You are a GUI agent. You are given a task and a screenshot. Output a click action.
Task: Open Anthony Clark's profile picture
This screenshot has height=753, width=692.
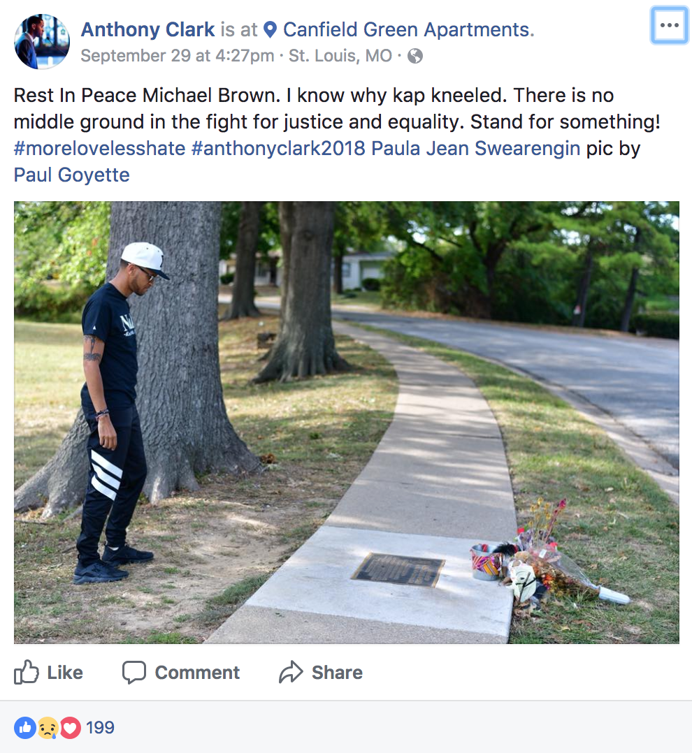point(42,42)
